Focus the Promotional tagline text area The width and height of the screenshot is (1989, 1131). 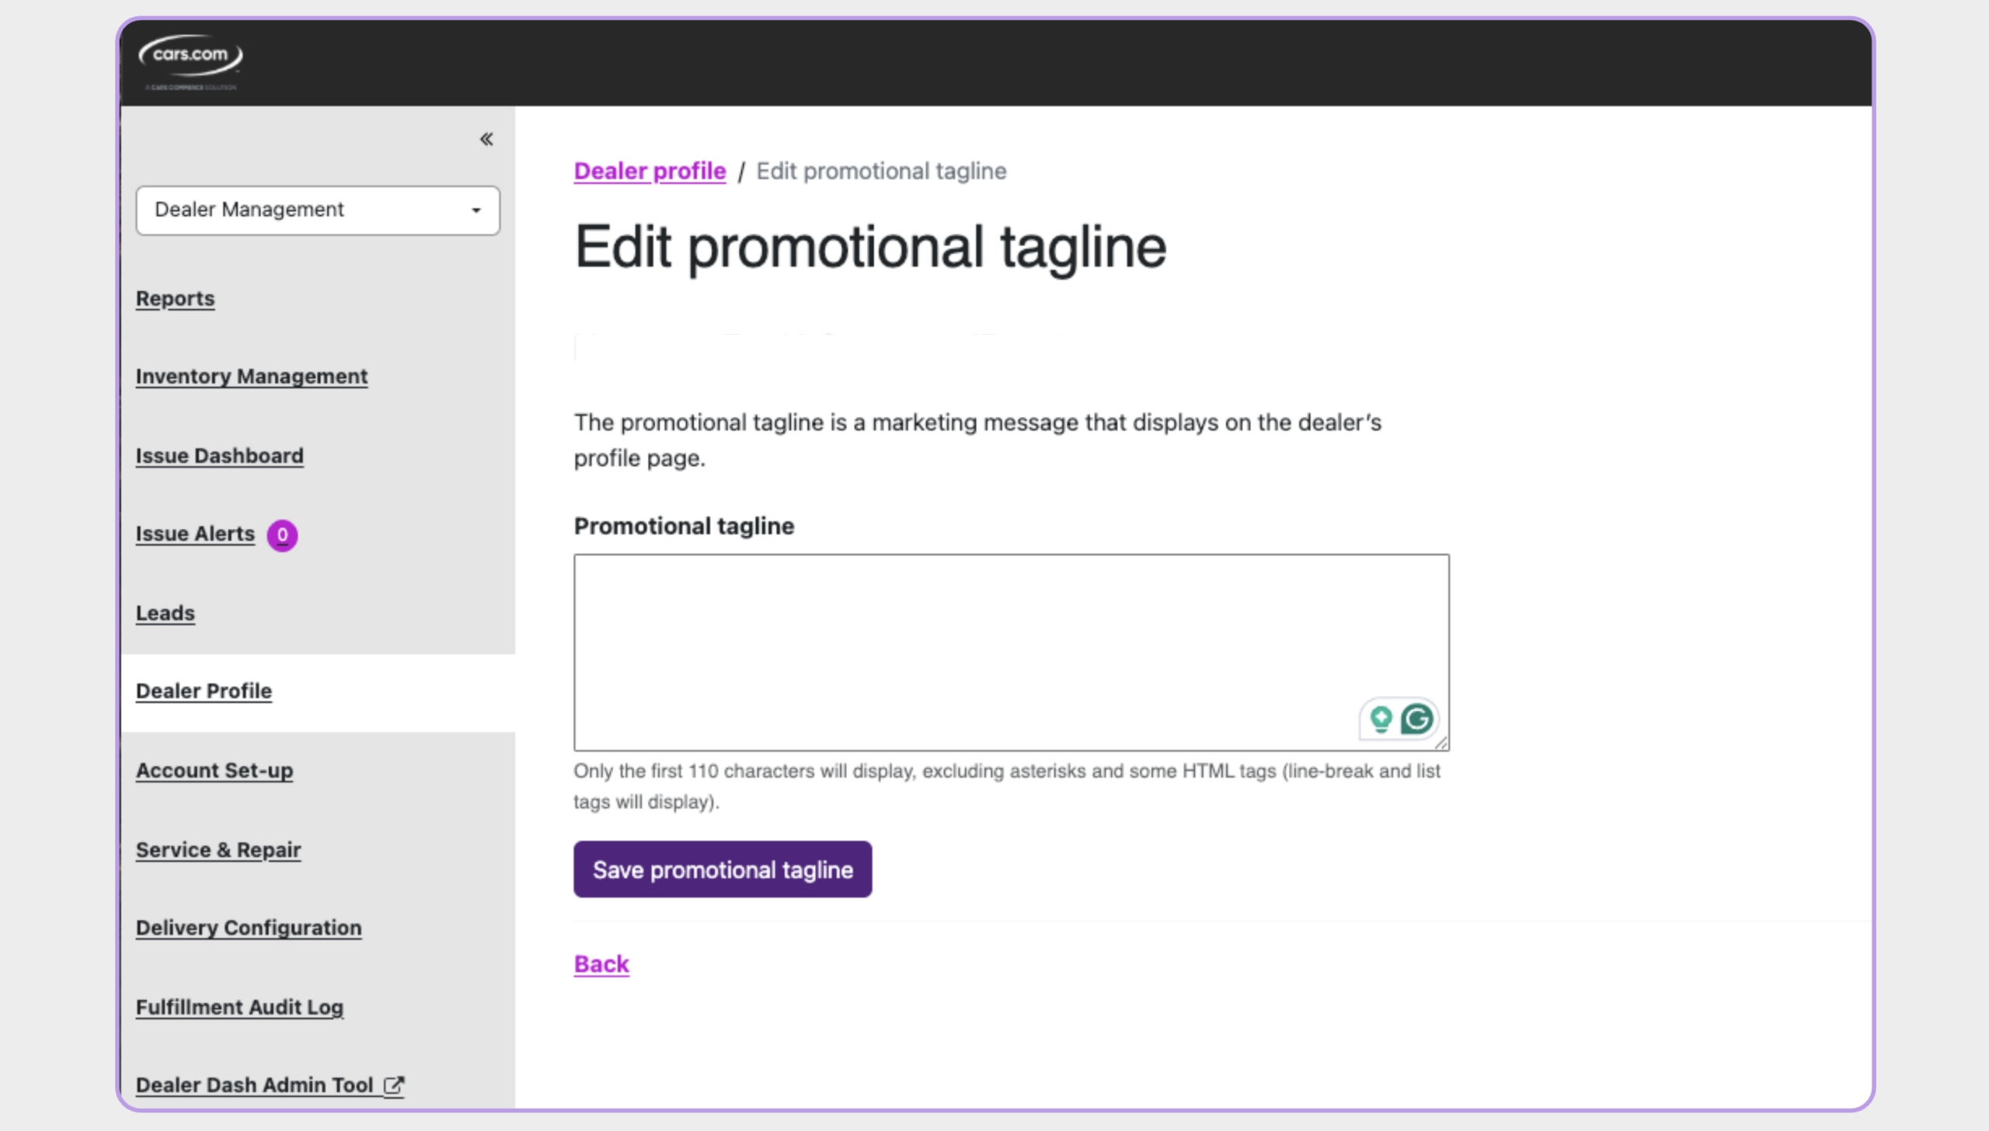(x=1012, y=652)
